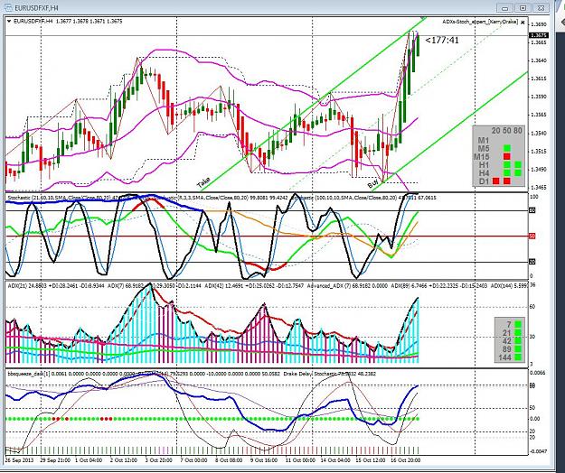Click time axis label 1 Oct 04:00
Viewport: 565px width, 473px height.
[88, 460]
